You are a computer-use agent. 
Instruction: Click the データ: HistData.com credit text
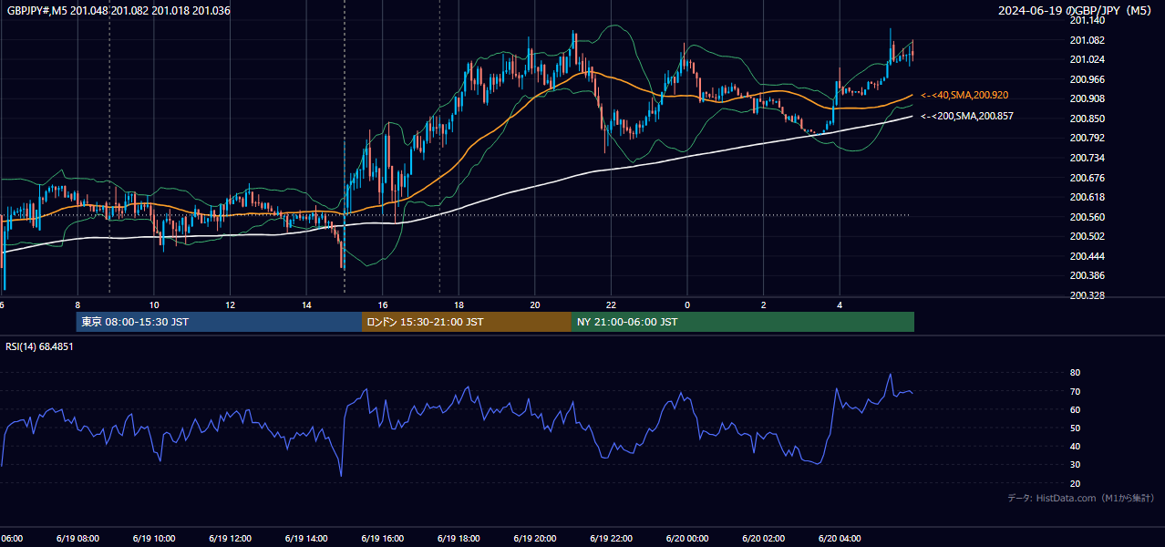tap(1081, 498)
